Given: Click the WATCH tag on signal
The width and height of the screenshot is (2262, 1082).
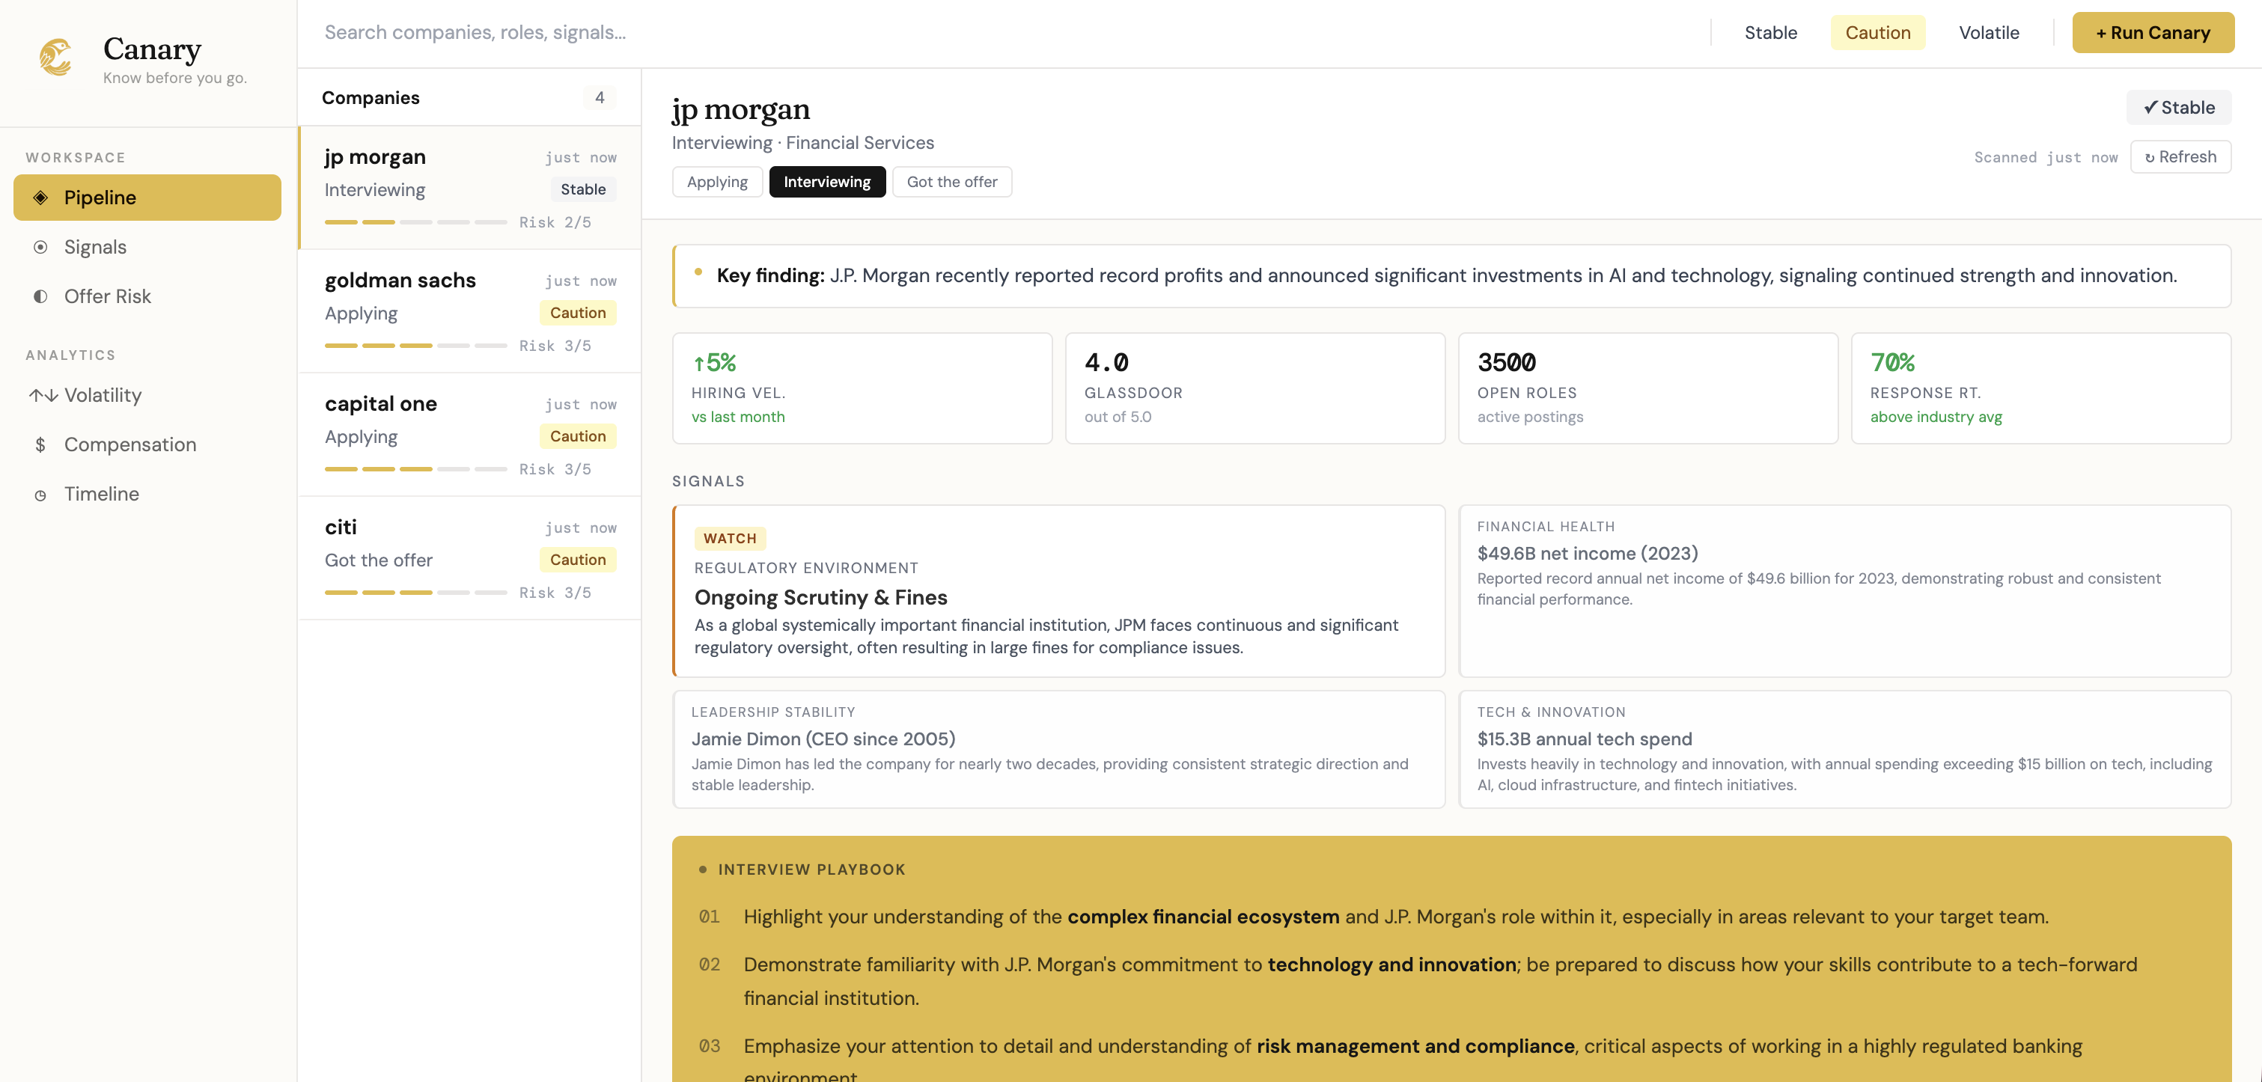Looking at the screenshot, I should tap(730, 539).
